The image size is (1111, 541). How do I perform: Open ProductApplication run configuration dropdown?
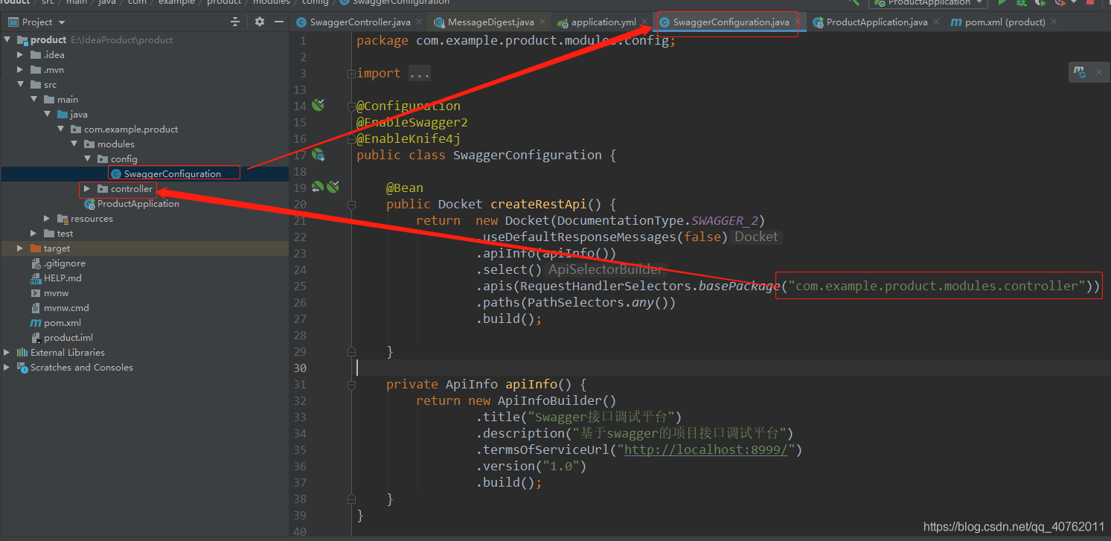click(929, 3)
